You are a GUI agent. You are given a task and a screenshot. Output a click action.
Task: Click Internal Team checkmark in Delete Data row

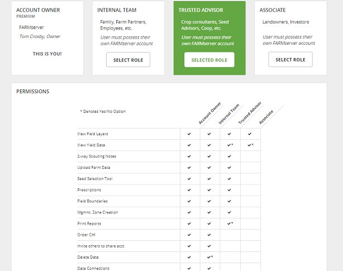point(210,257)
